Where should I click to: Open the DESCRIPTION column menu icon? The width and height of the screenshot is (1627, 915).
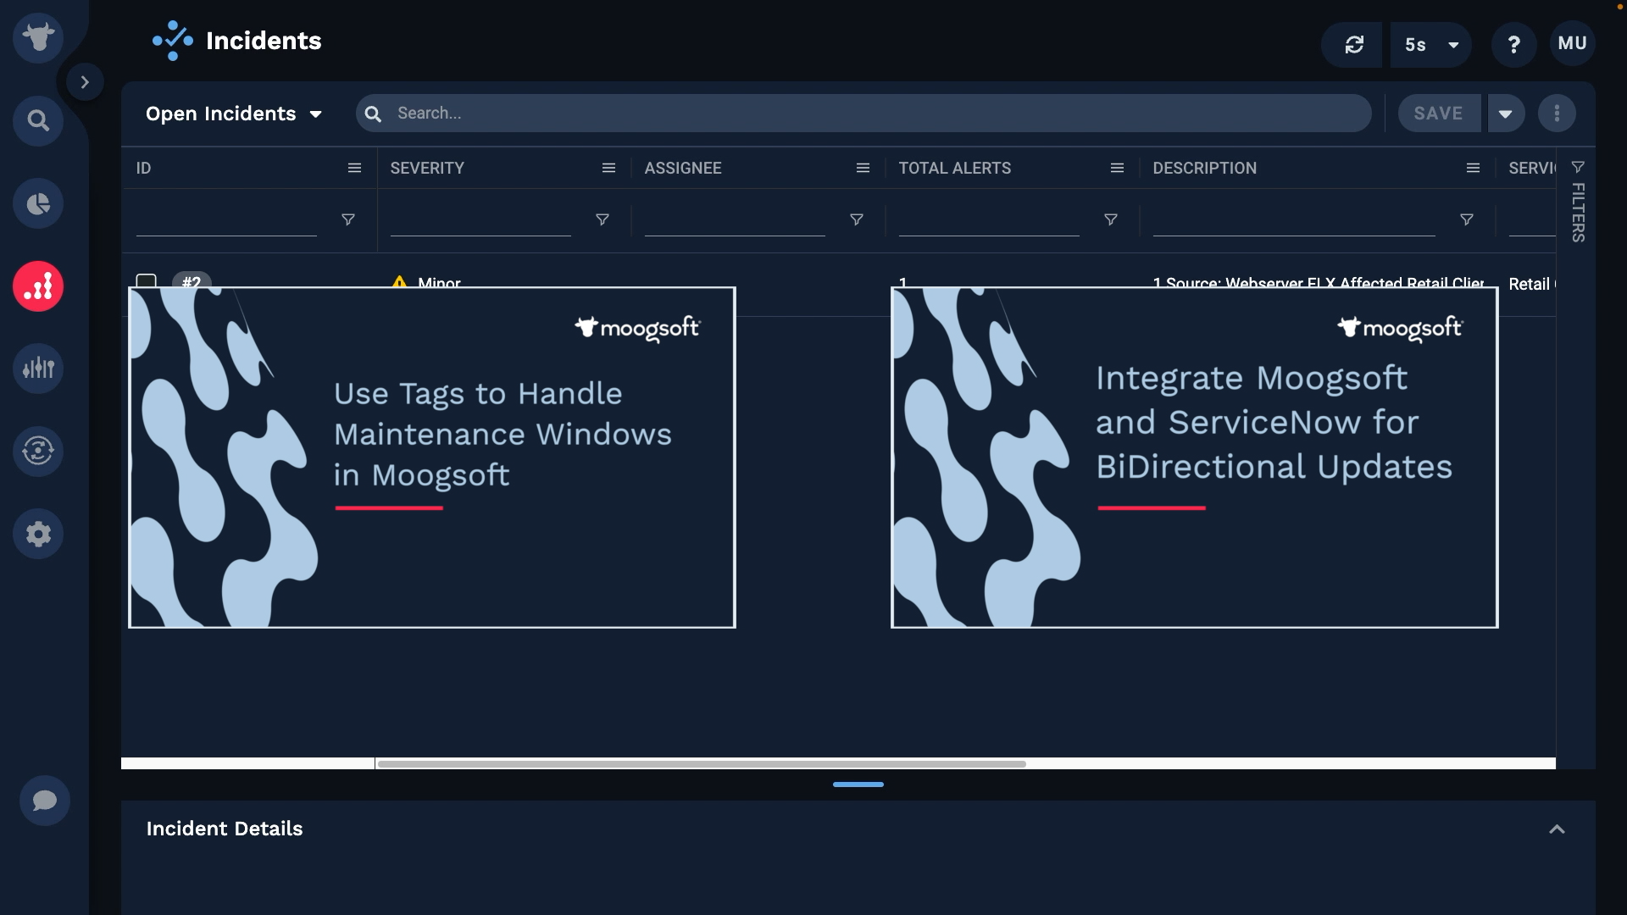1473,168
